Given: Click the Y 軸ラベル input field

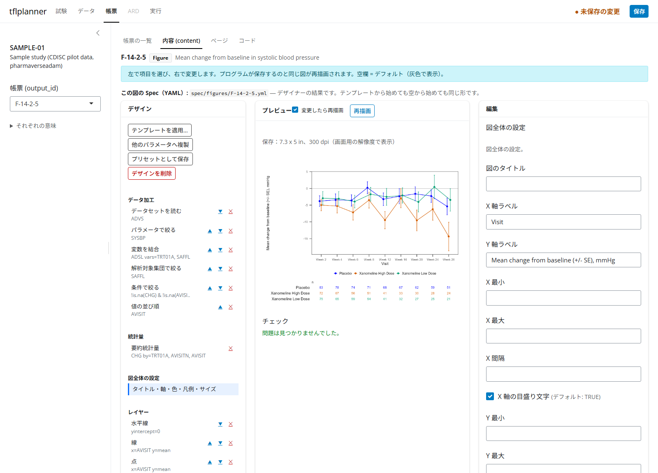Looking at the screenshot, I should pyautogui.click(x=563, y=260).
